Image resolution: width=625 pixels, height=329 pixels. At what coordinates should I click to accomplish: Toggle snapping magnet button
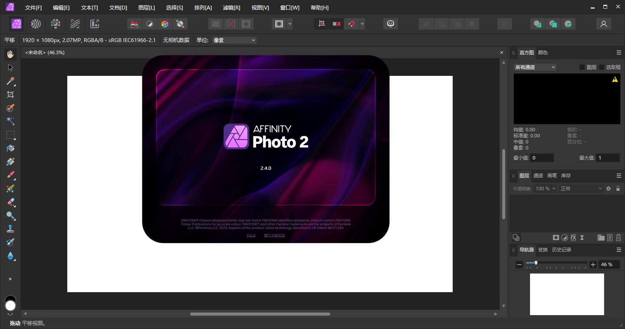(x=352, y=24)
